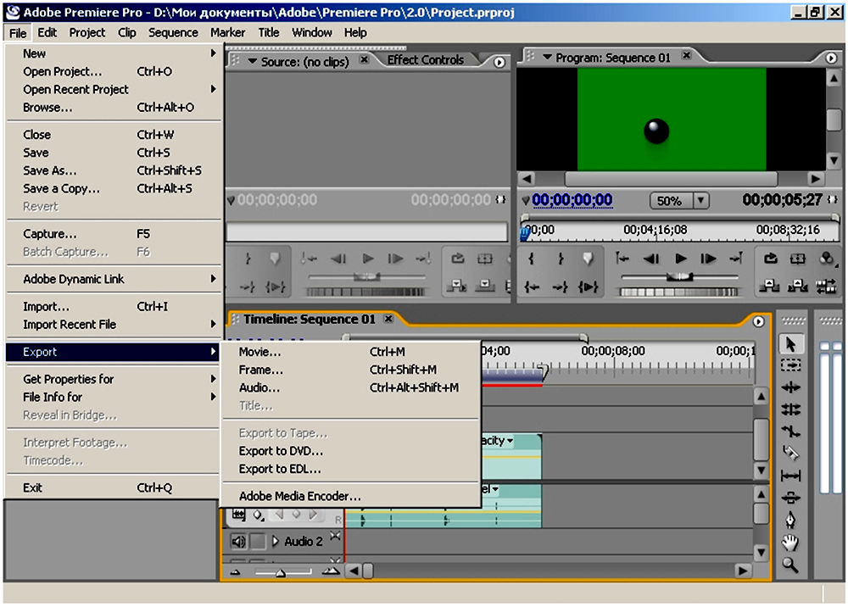Select the Hand tool
Screen dimensions: 848x607
click(790, 542)
